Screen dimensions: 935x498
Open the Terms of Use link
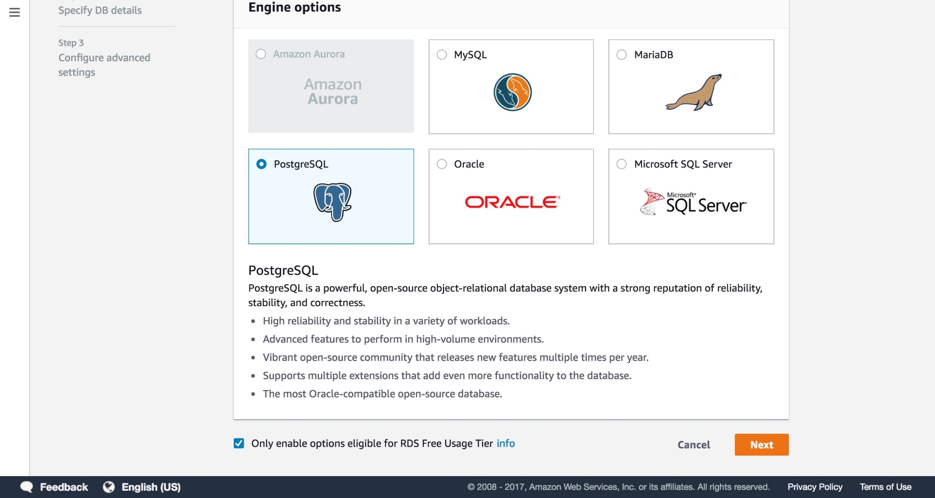coord(885,487)
